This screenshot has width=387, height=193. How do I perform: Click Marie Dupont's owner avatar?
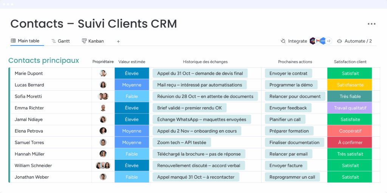pyautogui.click(x=103, y=73)
